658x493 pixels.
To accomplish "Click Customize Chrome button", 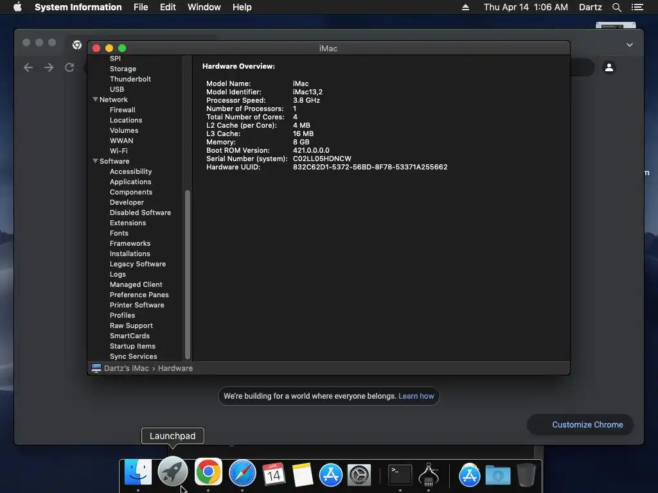I will click(x=580, y=425).
